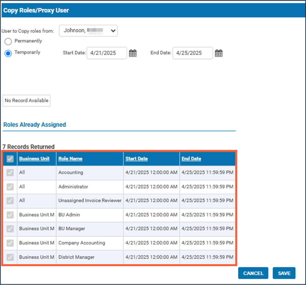Sort by the Start Date column header

point(137,159)
